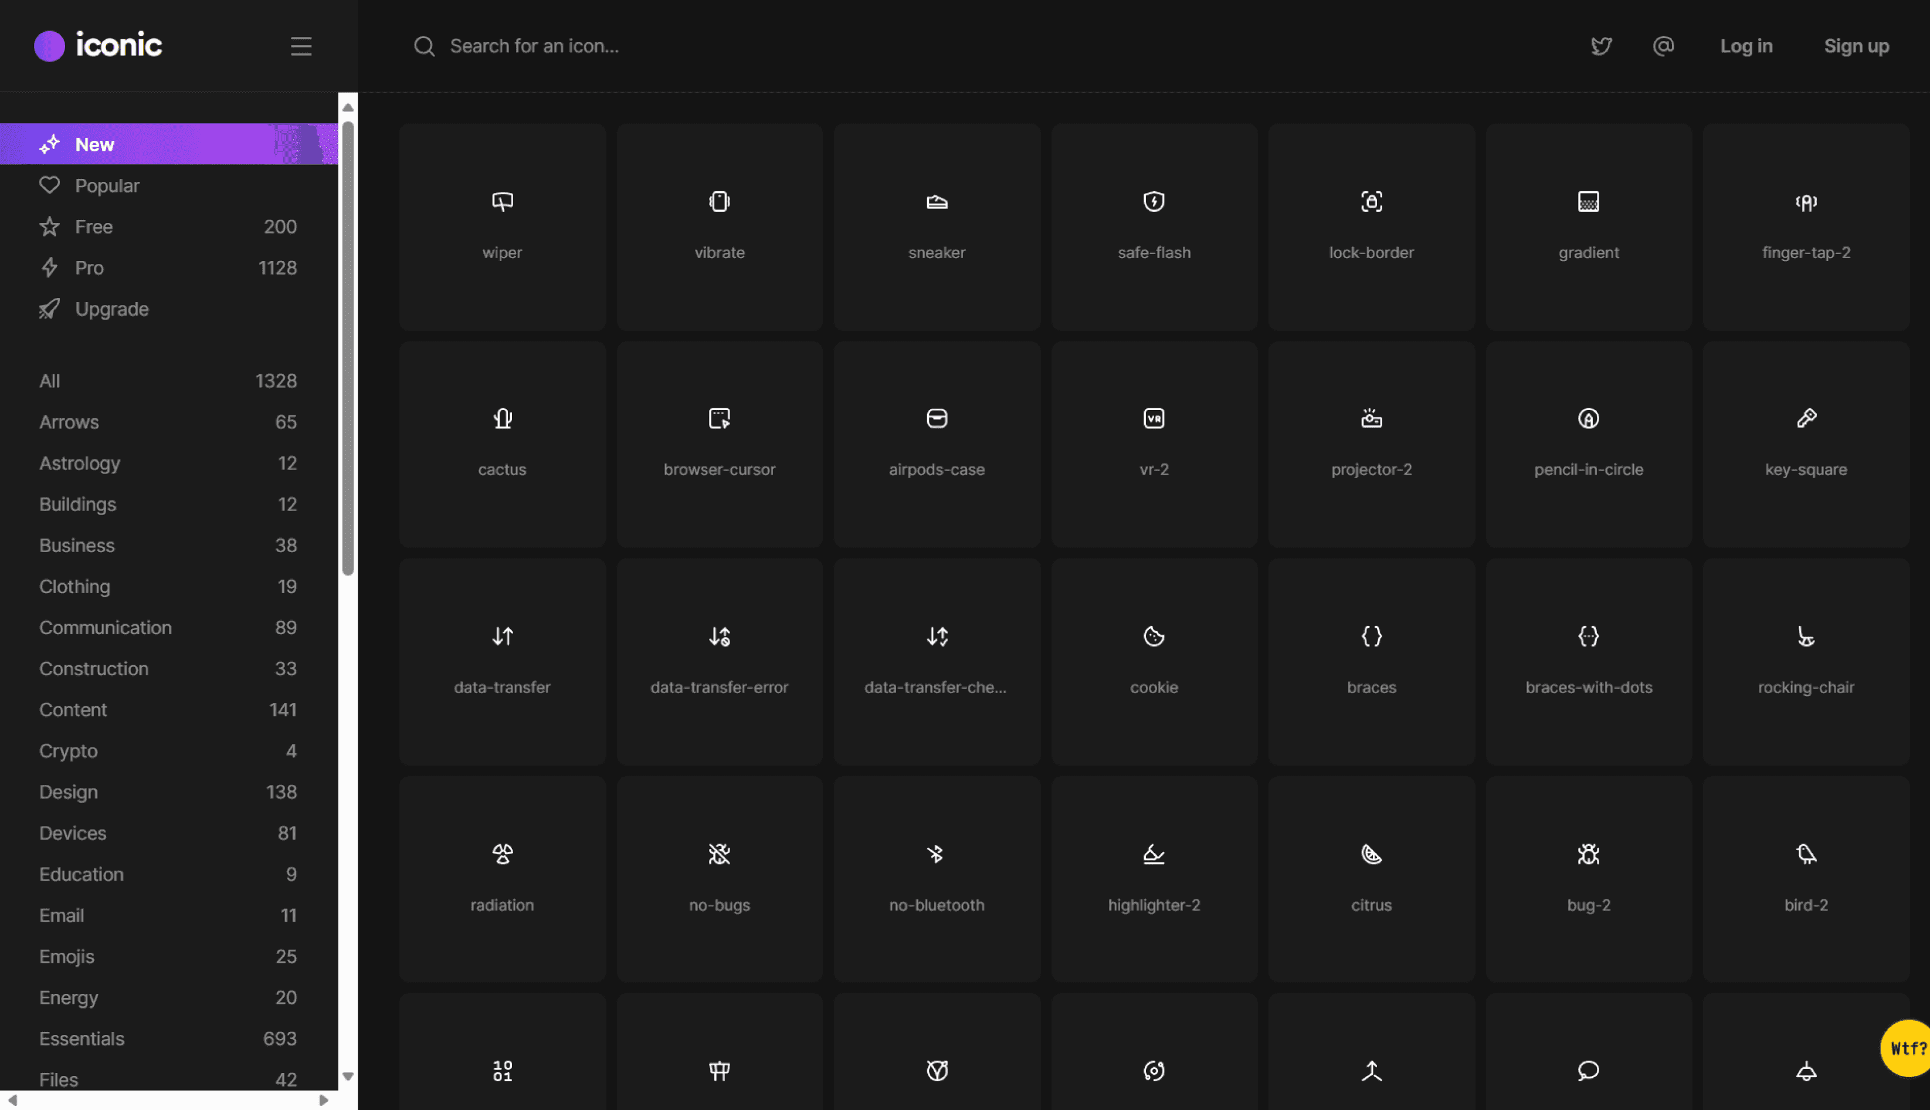
Task: Browse the Content category
Action: coord(169,710)
